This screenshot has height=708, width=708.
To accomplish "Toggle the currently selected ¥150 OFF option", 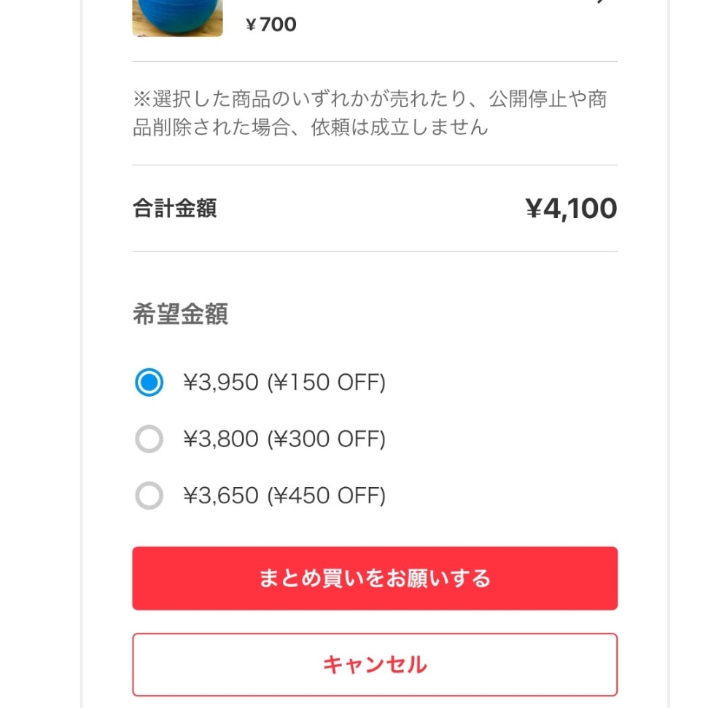I will pyautogui.click(x=148, y=381).
